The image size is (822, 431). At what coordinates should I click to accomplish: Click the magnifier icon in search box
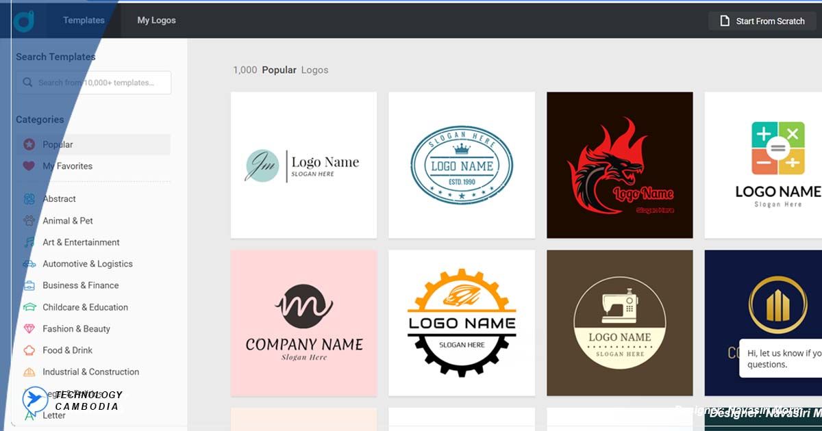click(x=28, y=82)
